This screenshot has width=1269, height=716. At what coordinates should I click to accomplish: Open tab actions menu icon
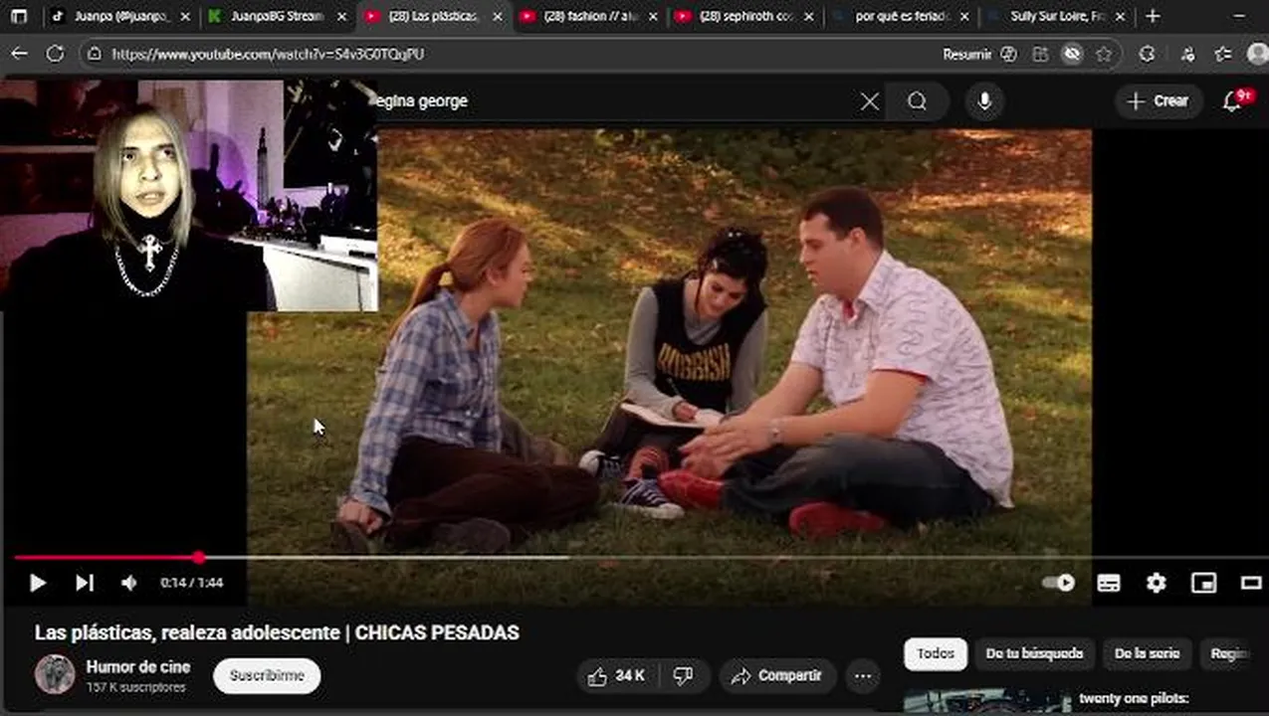[x=19, y=16]
